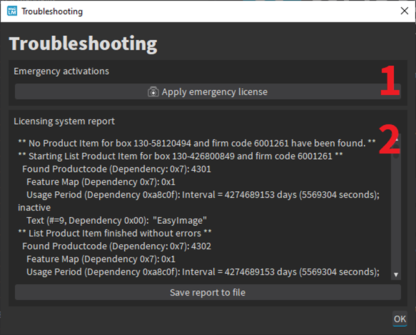Click the line with Productcode 4301
This screenshot has height=335, width=416.
(x=116, y=169)
